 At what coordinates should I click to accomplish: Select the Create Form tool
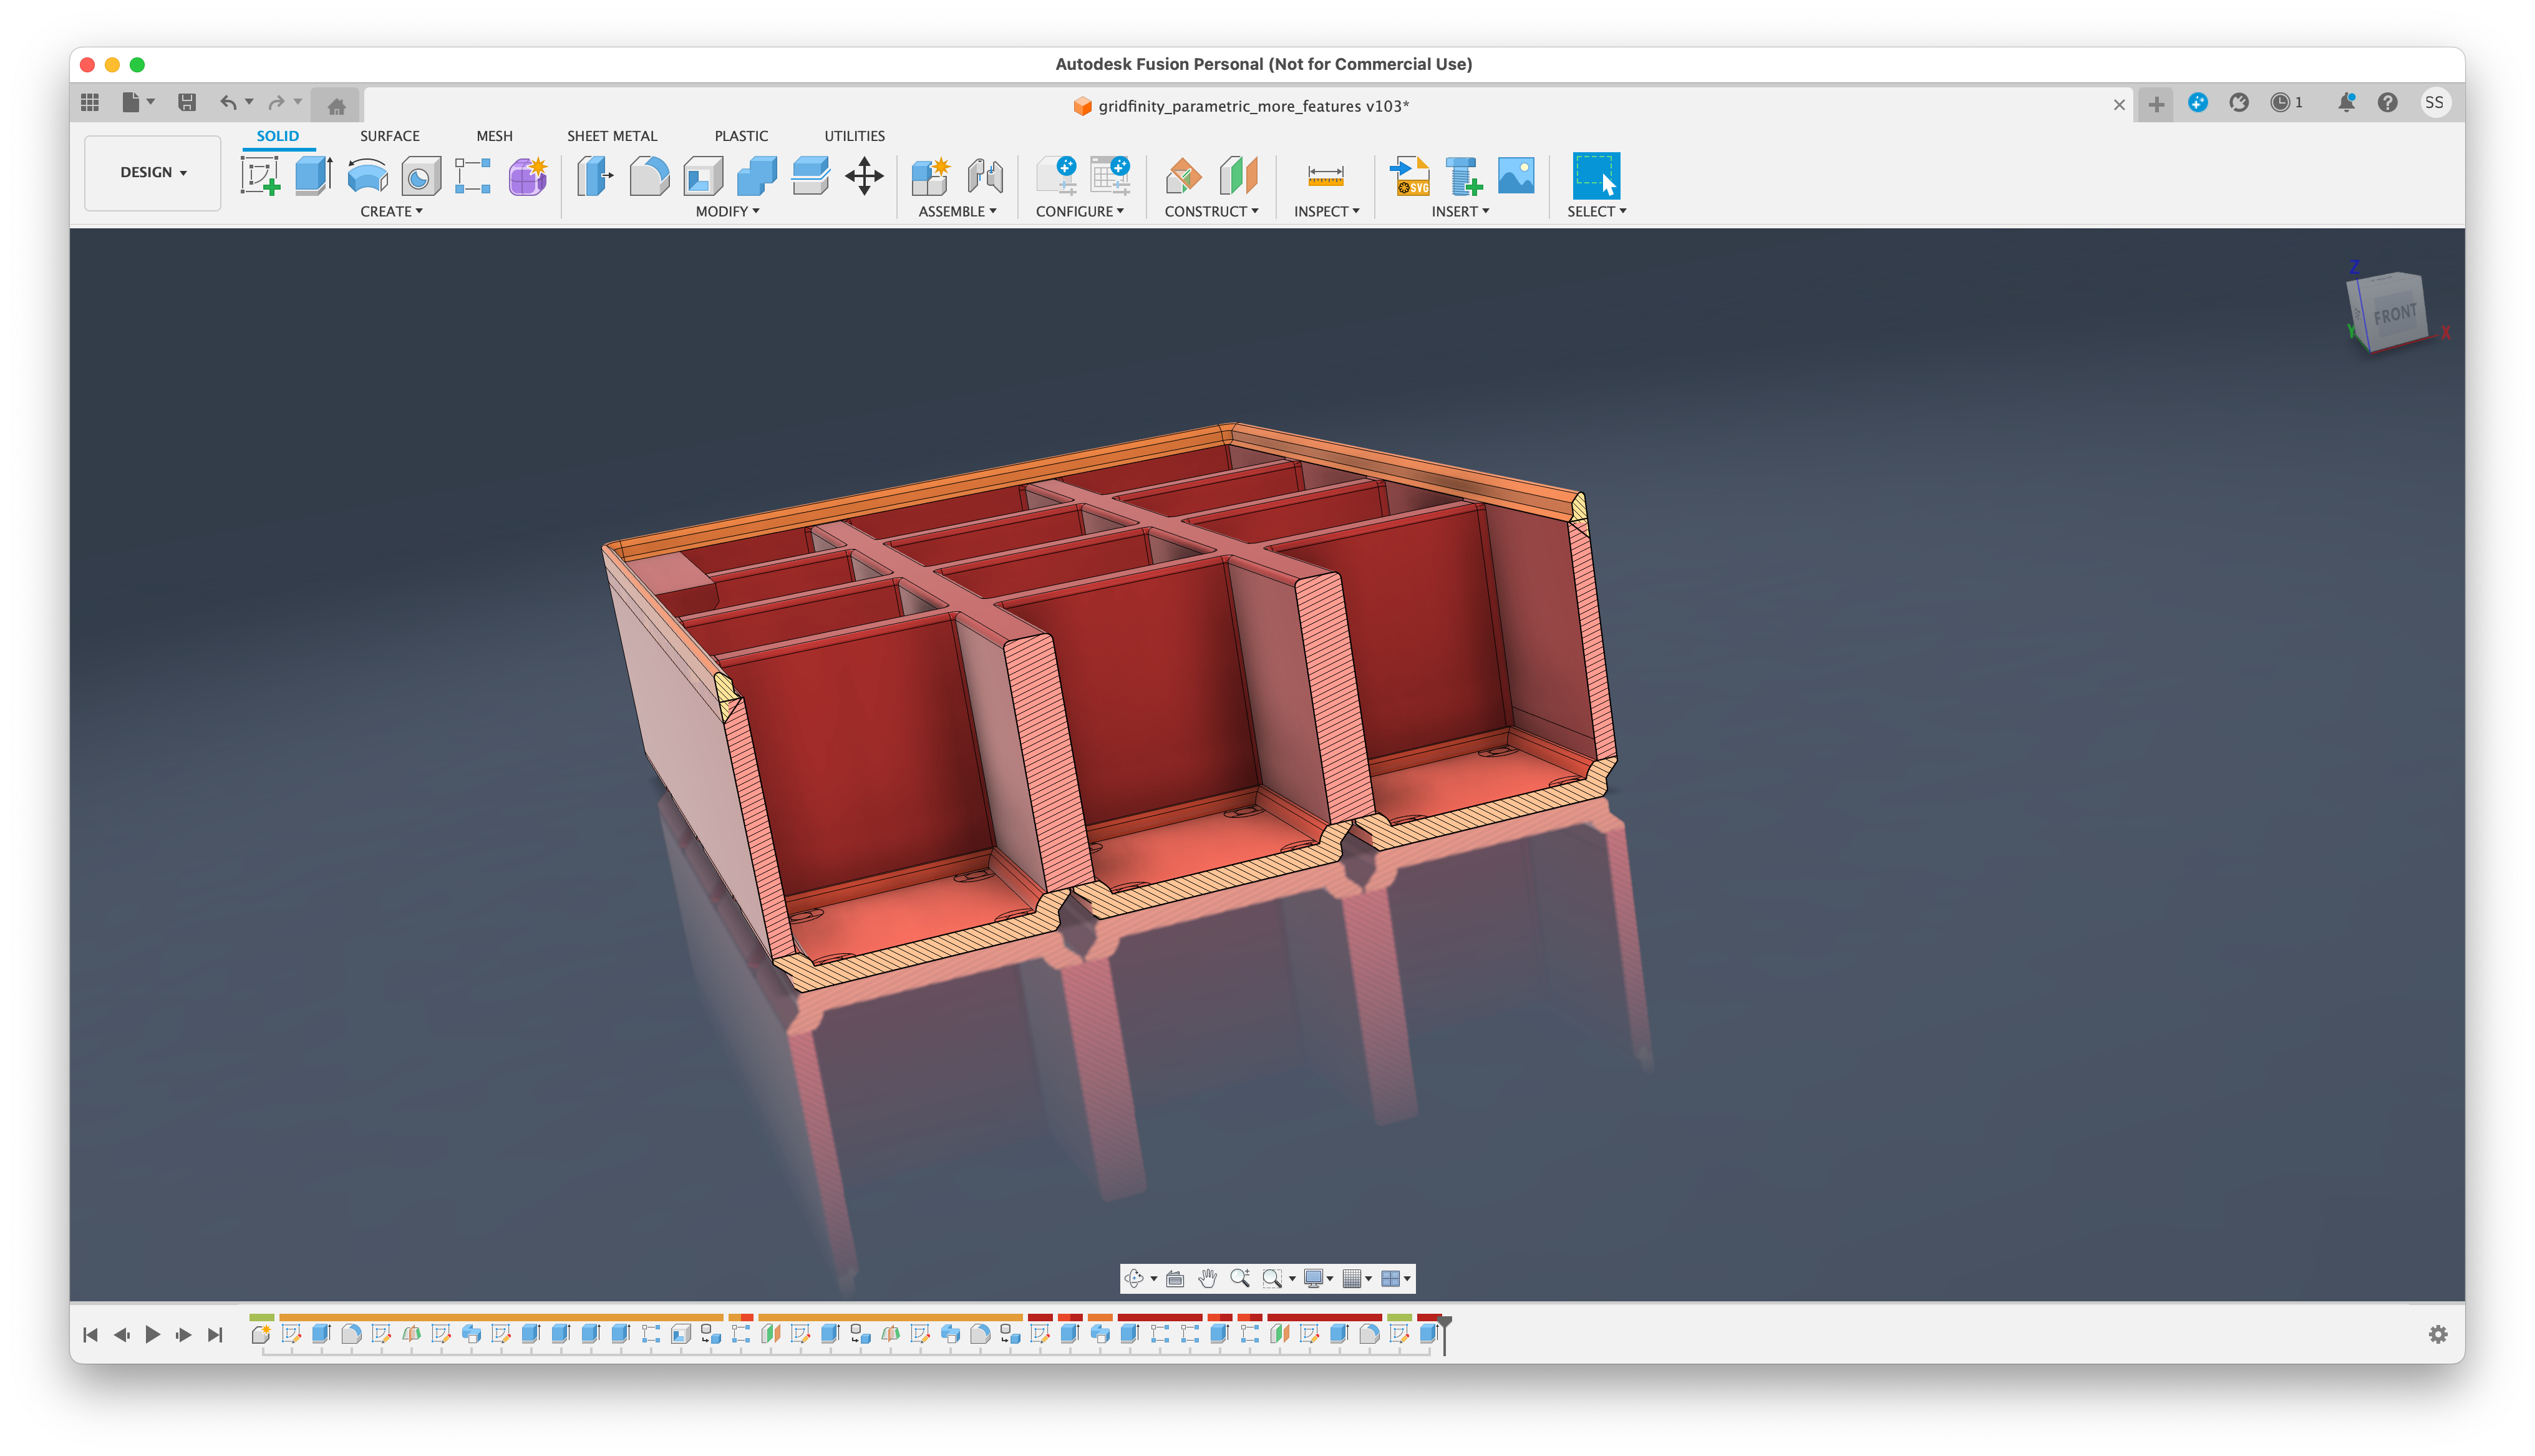[528, 176]
